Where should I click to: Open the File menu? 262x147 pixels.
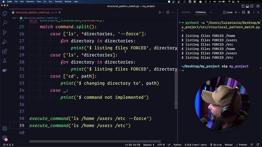tap(16, 2)
